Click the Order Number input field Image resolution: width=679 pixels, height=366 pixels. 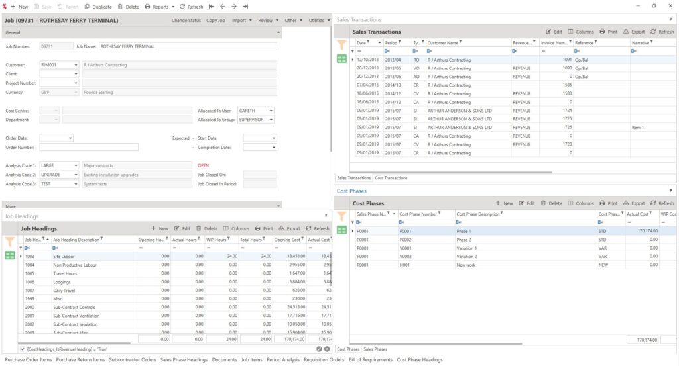click(x=89, y=147)
